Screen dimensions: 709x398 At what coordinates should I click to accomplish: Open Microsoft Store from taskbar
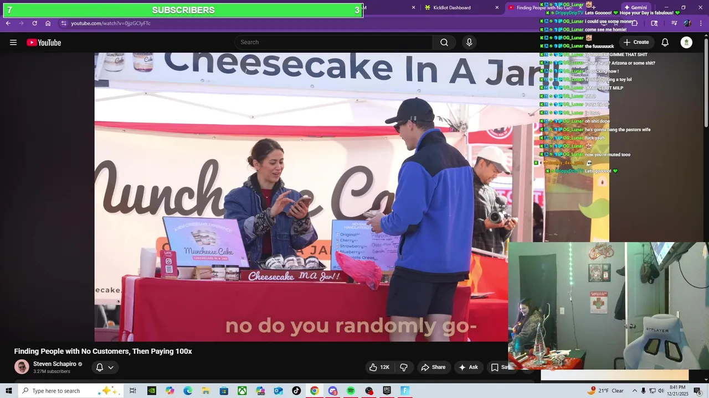[224, 391]
